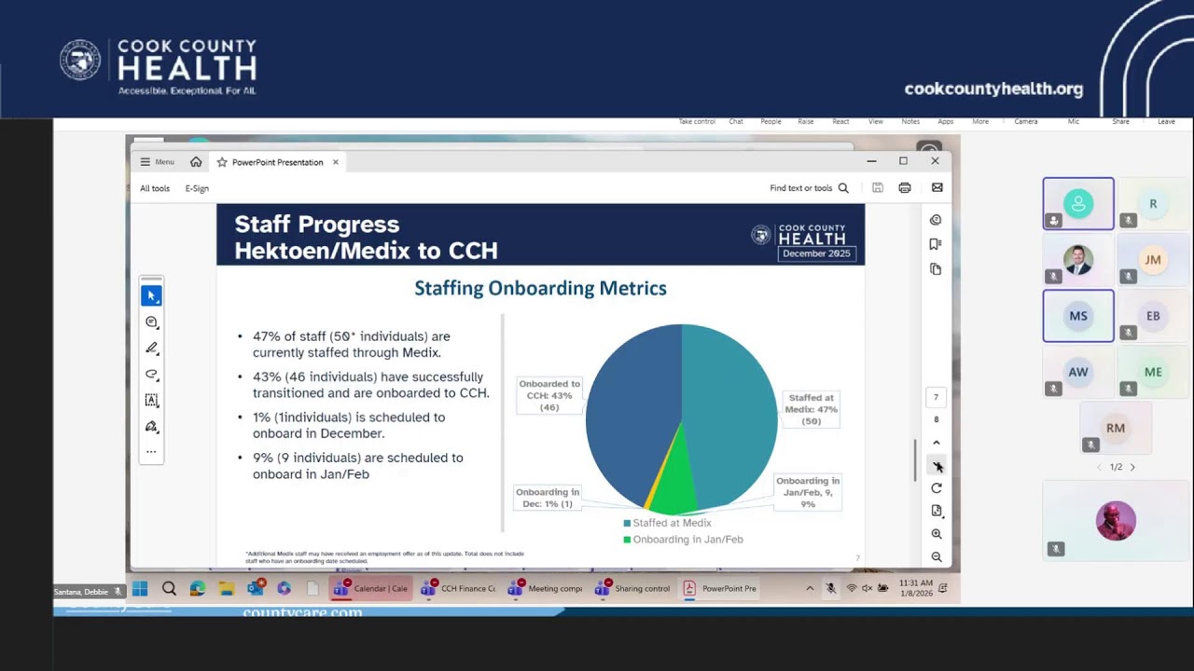The width and height of the screenshot is (1194, 671).
Task: Click the current page number 7 box
Action: (936, 397)
